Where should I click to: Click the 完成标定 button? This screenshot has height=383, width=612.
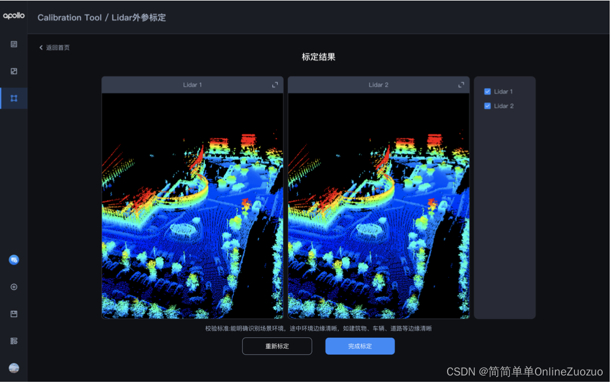360,347
